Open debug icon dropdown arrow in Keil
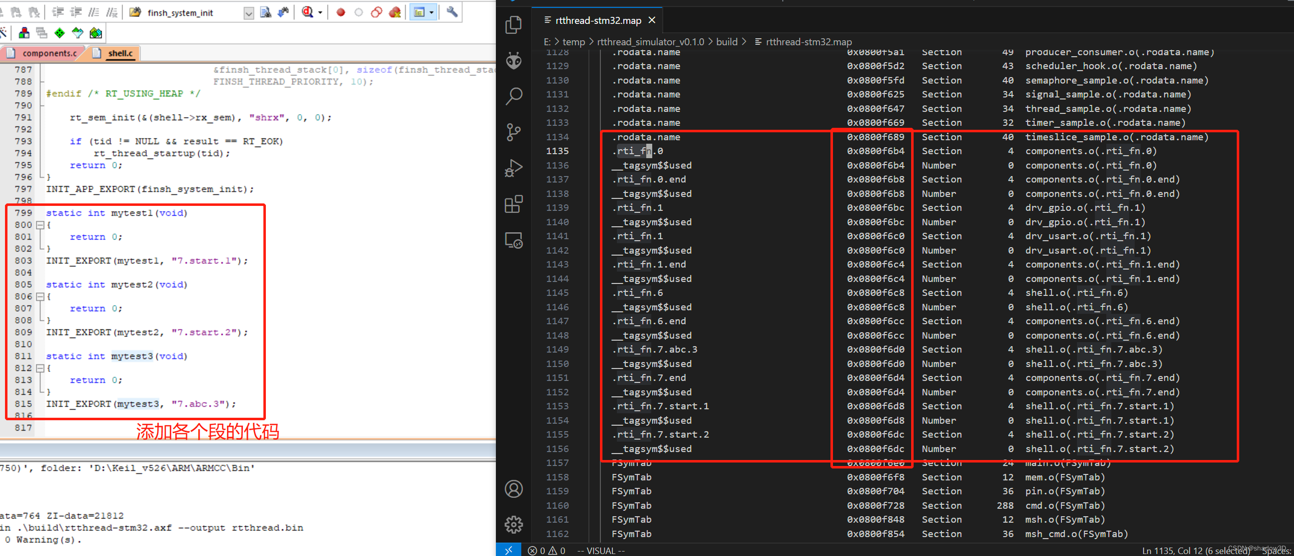This screenshot has width=1294, height=556. [320, 12]
